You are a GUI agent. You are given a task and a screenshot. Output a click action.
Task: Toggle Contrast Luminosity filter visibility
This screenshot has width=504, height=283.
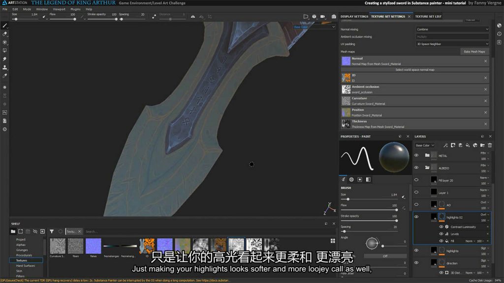point(441,227)
